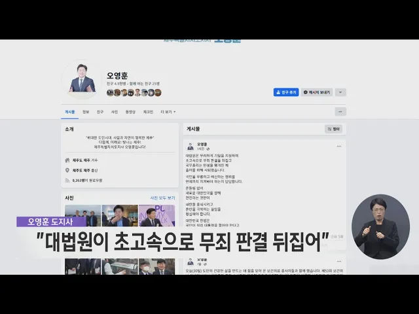
Task: Click the share count 공유 5회 on the top post
Action: pyautogui.click(x=337, y=237)
